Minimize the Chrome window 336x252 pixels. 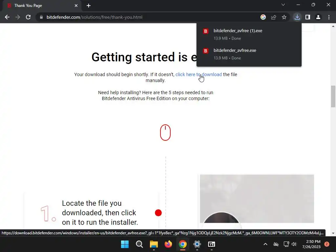[298, 5]
